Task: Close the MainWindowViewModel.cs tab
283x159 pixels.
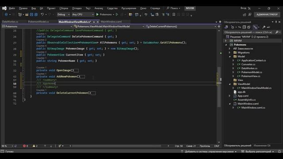Action: [x=98, y=22]
